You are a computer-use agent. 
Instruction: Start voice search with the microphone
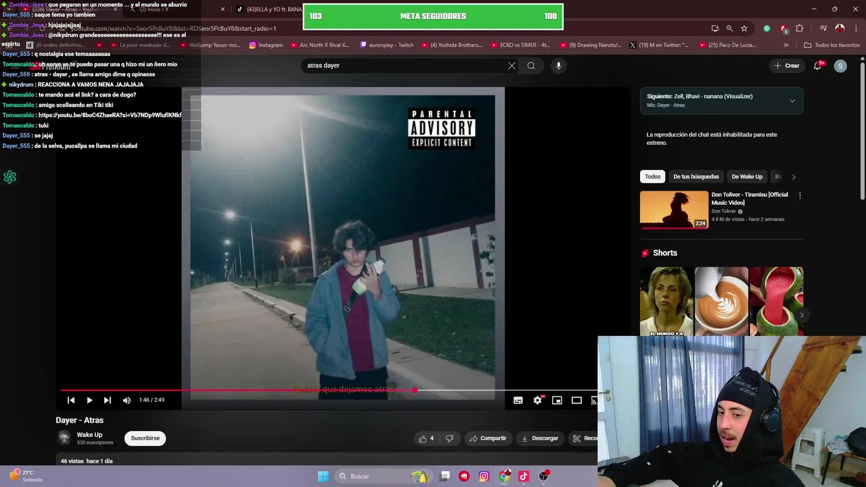[558, 66]
